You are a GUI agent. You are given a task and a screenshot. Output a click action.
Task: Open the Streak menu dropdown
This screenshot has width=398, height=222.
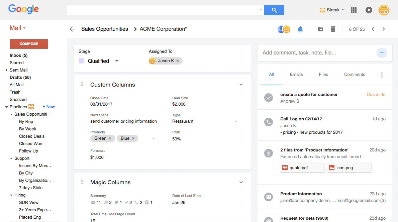332,10
